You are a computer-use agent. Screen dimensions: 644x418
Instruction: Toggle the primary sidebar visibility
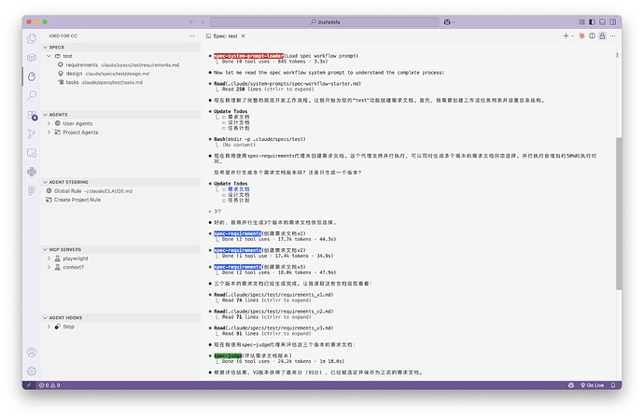[592, 21]
